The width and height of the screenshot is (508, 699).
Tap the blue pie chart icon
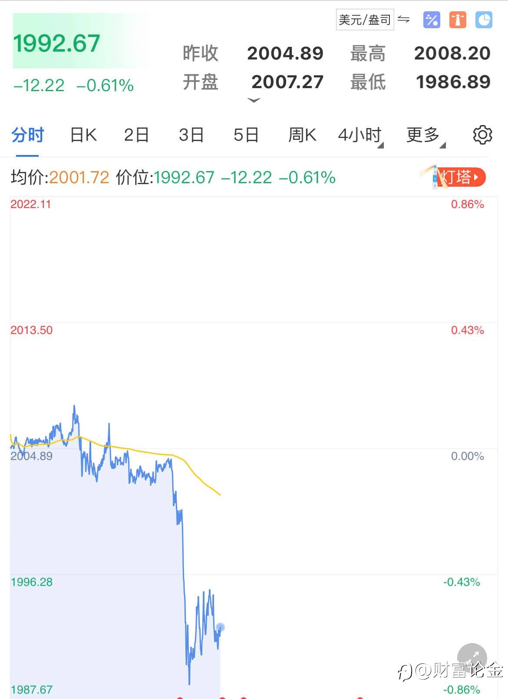point(484,20)
